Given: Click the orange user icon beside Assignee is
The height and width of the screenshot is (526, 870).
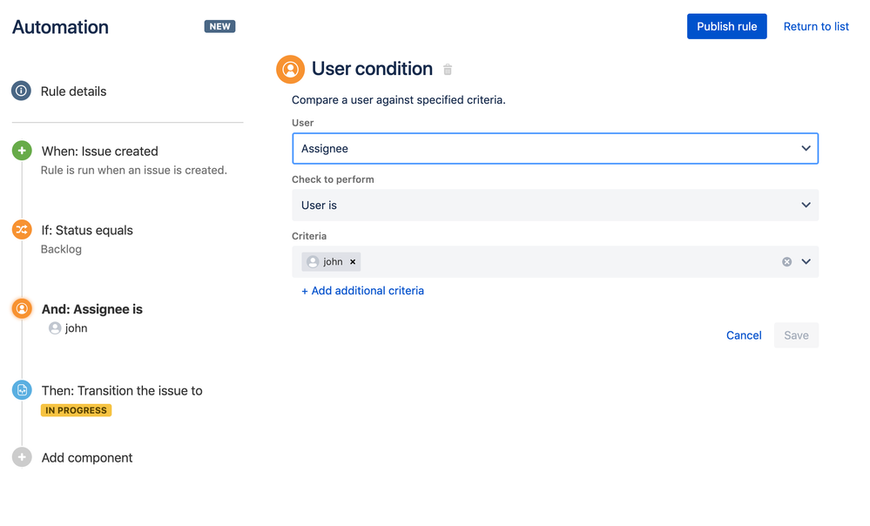Looking at the screenshot, I should tap(22, 308).
